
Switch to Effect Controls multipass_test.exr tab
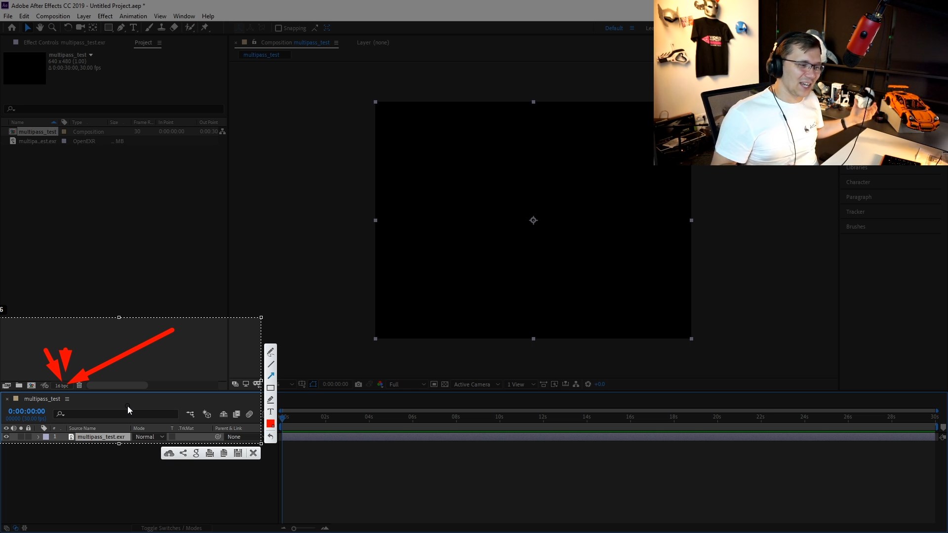pos(64,42)
